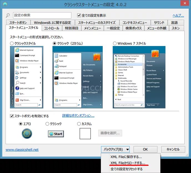Screen dimensions: 191x173
Task: Choose 全ての設定をリセットする menu item
Action: click(130, 169)
